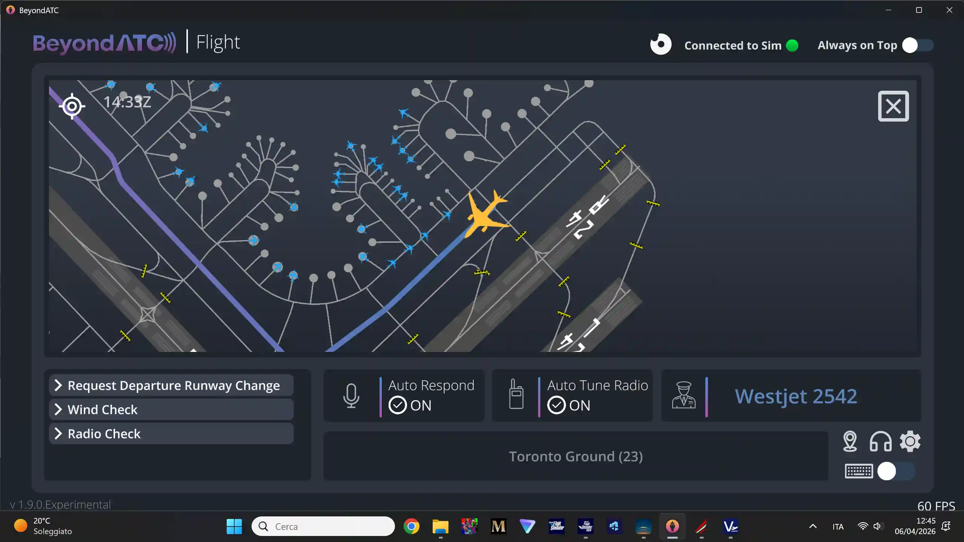
Task: Open the map pin location icon
Action: [850, 441]
